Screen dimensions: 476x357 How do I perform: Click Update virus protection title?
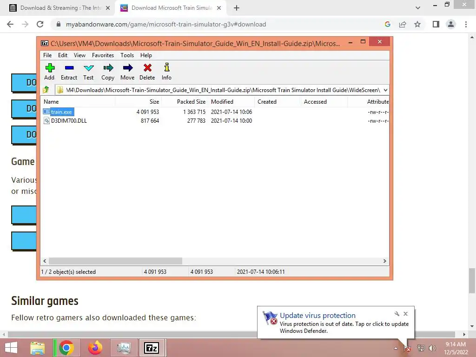coord(317,316)
